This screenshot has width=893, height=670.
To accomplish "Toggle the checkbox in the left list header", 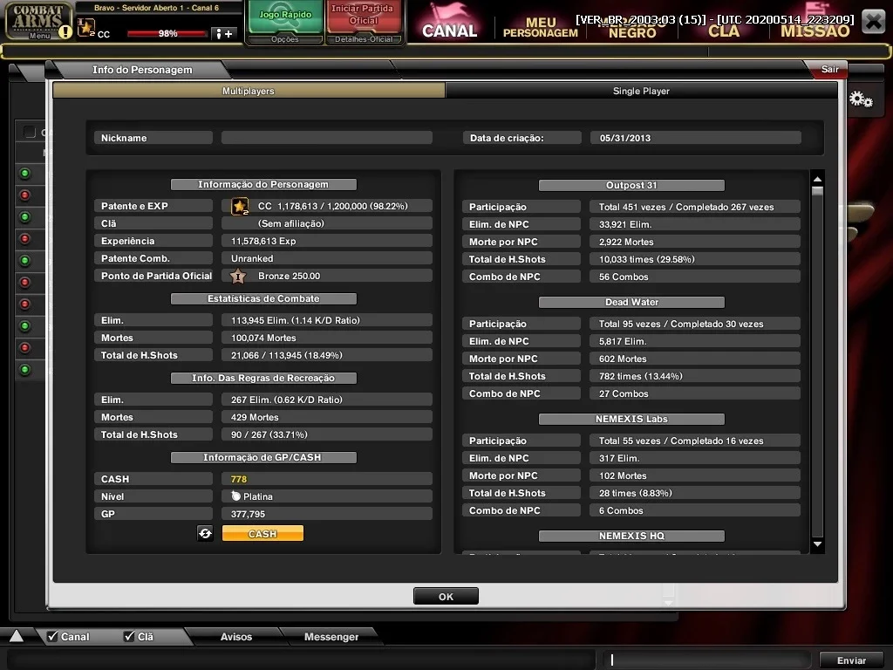I will [29, 133].
